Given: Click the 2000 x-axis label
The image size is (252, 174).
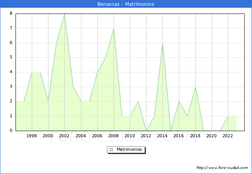Looking at the screenshot, I should click(x=48, y=136).
